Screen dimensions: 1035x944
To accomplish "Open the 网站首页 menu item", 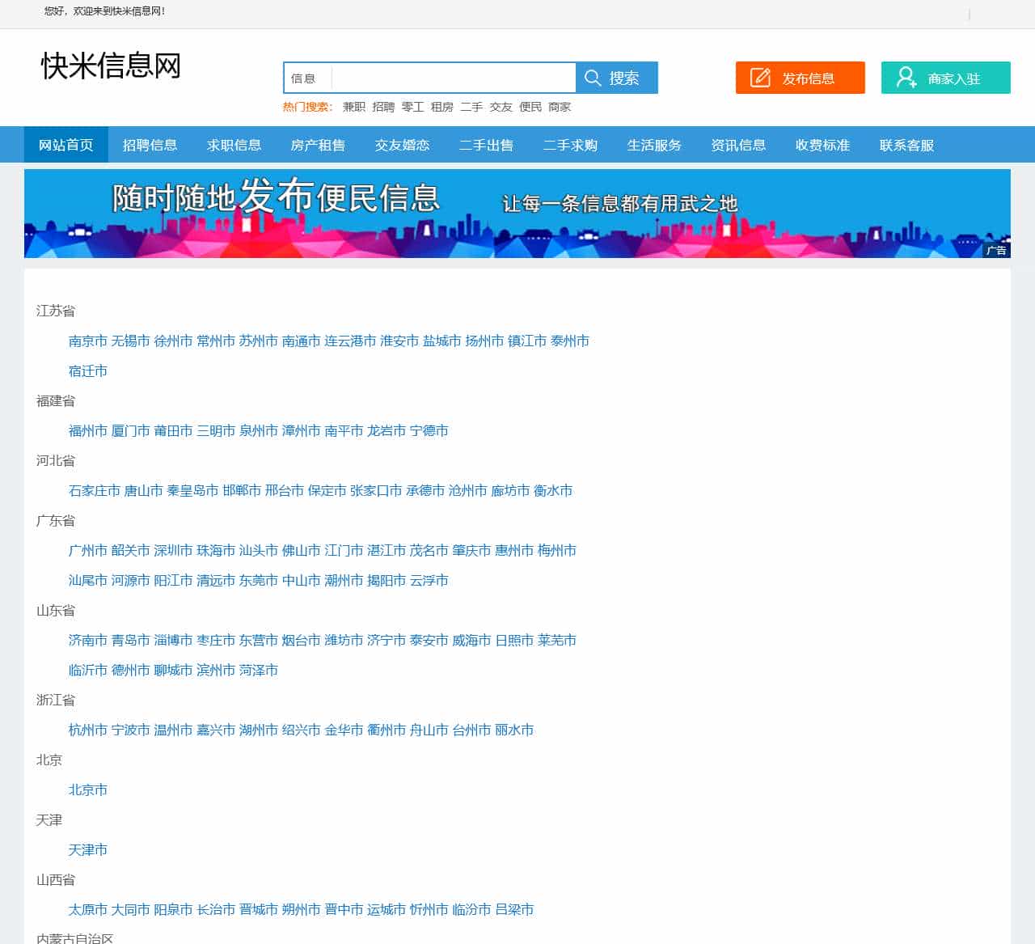I will click(65, 145).
